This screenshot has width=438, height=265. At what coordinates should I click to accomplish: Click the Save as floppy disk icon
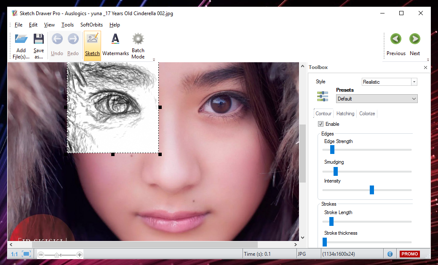[x=39, y=39]
